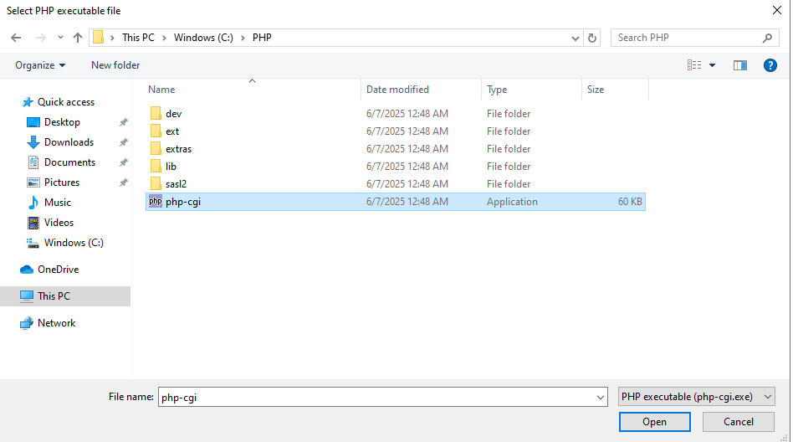
Task: Expand chevron after This PC in path
Action: tap(164, 38)
